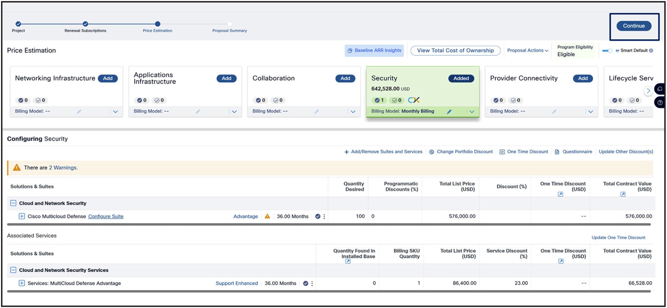Add the Networking Infrastructure portfolio
Screen dimensions: 667x308
(108, 78)
